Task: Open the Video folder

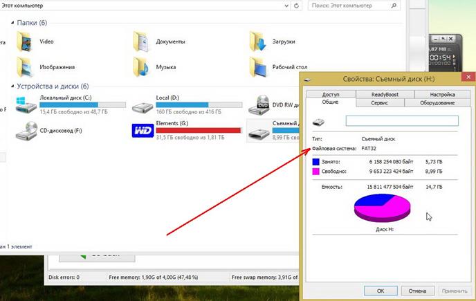Action: pyautogui.click(x=27, y=41)
